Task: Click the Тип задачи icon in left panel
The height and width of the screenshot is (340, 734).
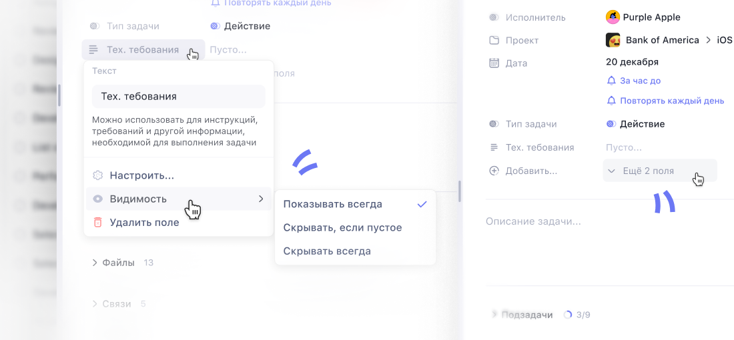Action: pyautogui.click(x=94, y=26)
